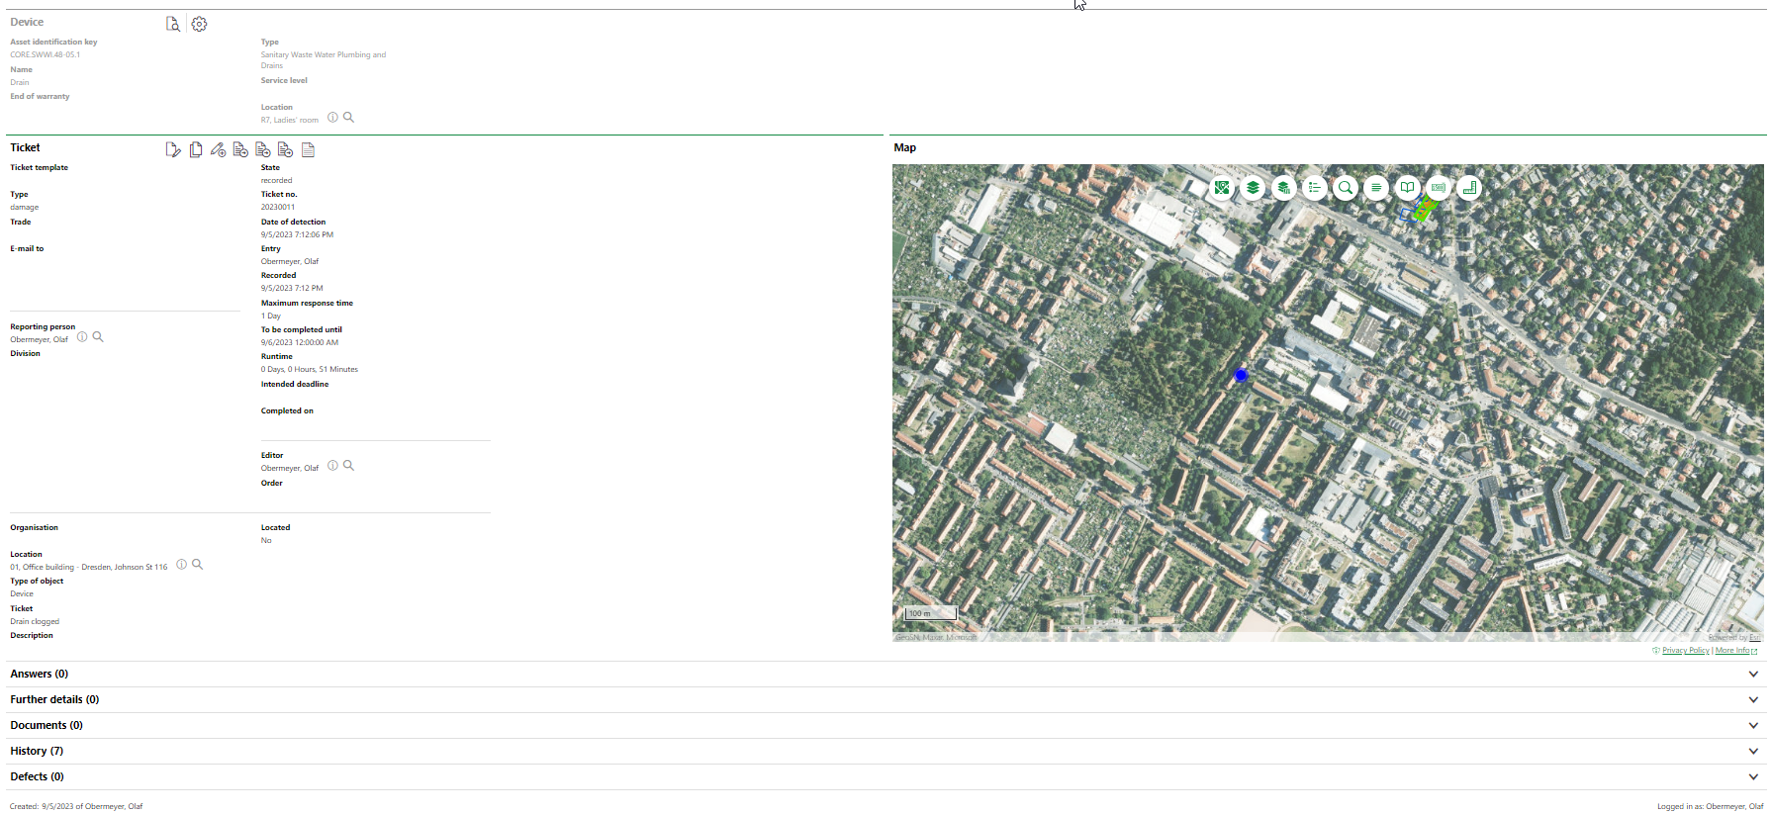This screenshot has width=1772, height=814.
Task: Click the map bookmarks book icon
Action: pos(1407,188)
